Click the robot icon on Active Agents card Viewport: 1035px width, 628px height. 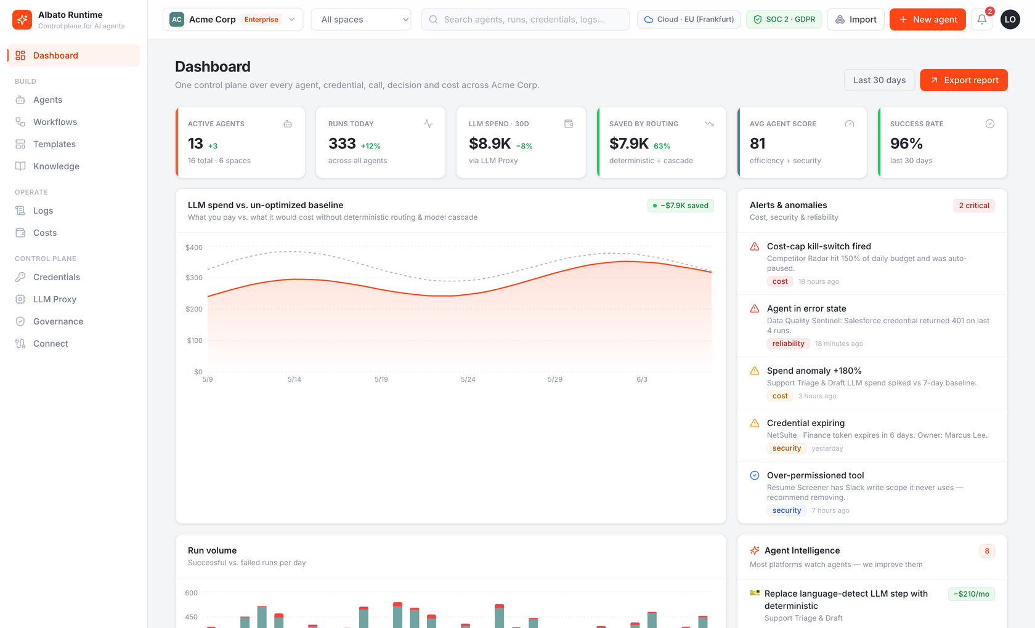coord(288,124)
